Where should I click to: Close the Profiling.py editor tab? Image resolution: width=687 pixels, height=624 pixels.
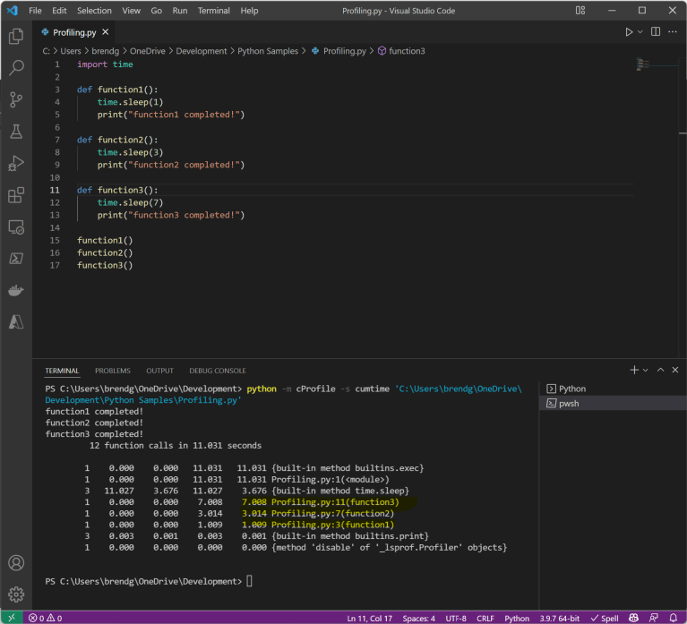click(105, 32)
